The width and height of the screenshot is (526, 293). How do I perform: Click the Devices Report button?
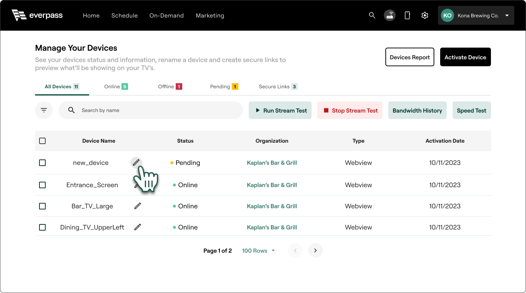coord(410,57)
